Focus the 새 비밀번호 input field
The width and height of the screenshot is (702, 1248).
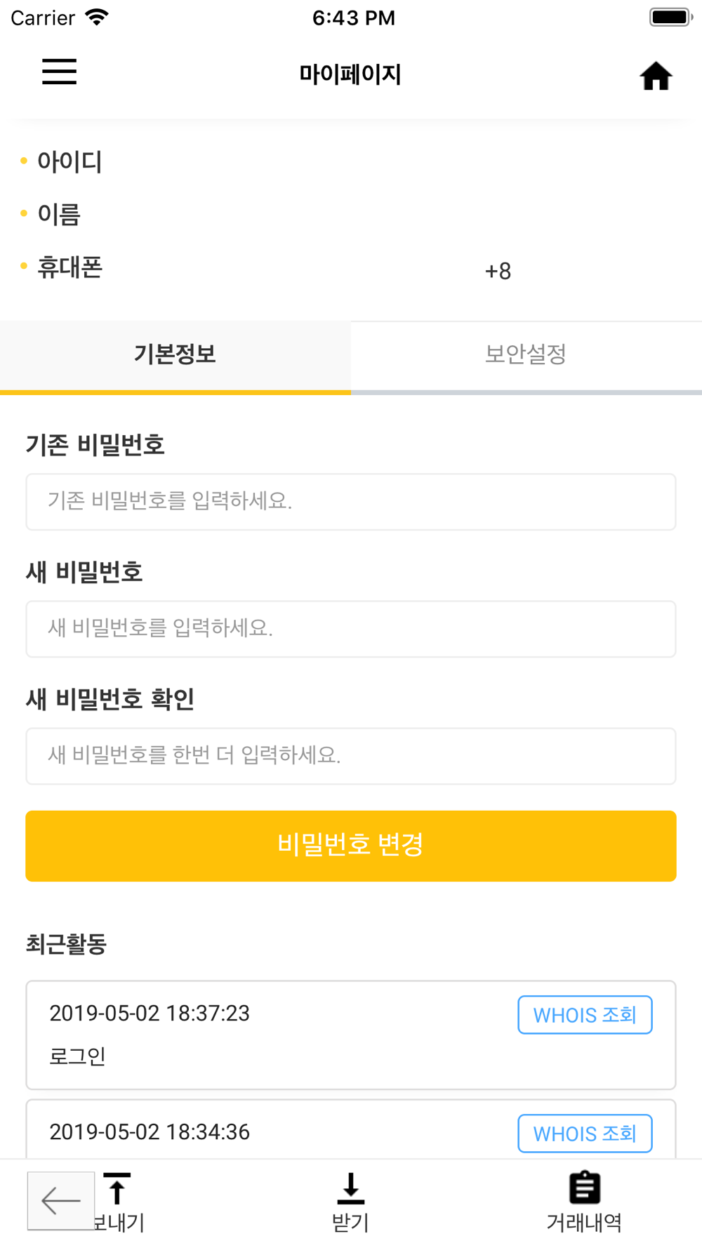(351, 628)
